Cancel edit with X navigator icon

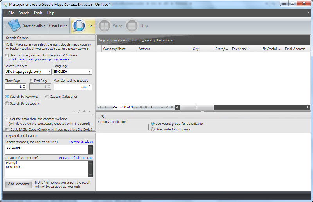pos(172,107)
